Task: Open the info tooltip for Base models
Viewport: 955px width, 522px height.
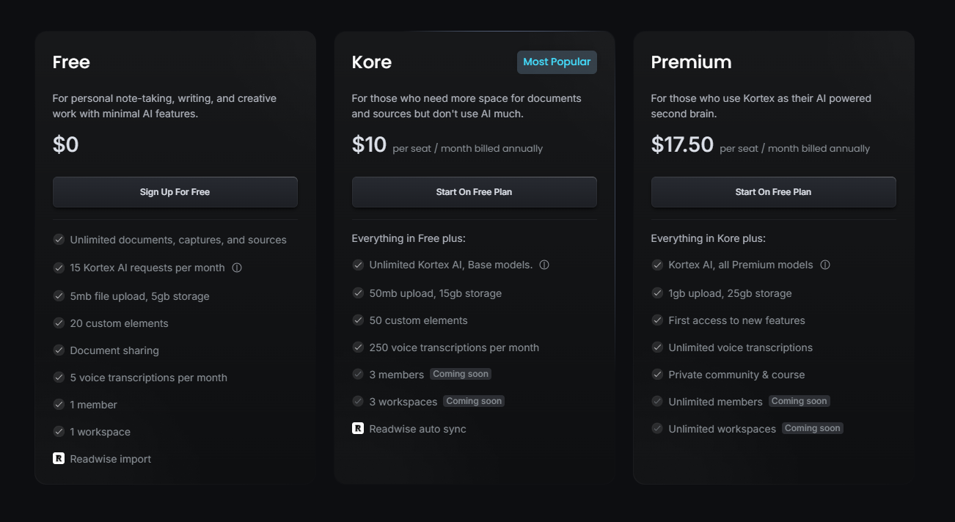Action: (x=544, y=265)
